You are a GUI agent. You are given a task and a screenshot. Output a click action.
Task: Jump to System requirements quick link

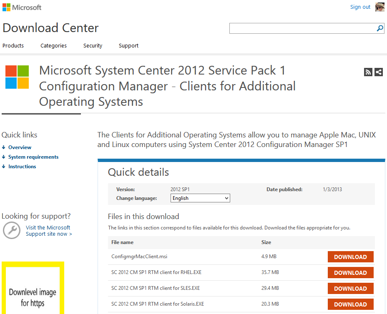click(33, 157)
